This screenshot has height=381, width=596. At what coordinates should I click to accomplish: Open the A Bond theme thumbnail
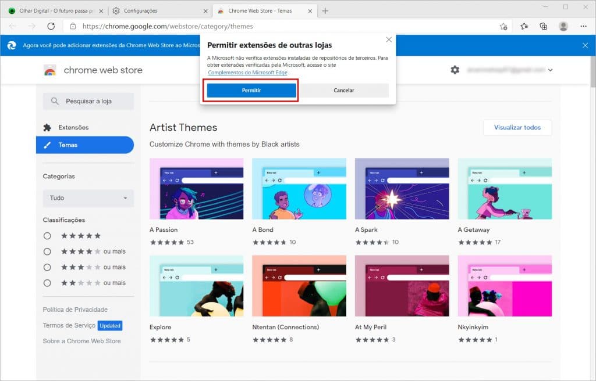299,189
